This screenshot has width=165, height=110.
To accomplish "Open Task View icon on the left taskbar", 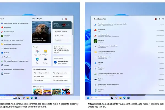I will 19,98.
